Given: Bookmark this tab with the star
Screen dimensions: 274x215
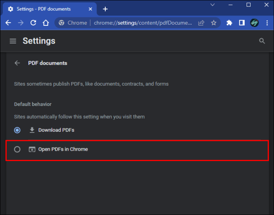Looking at the screenshot, I should click(x=214, y=23).
